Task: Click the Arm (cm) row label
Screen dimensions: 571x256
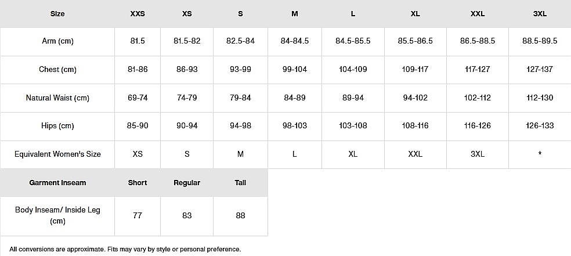Action: (x=57, y=41)
